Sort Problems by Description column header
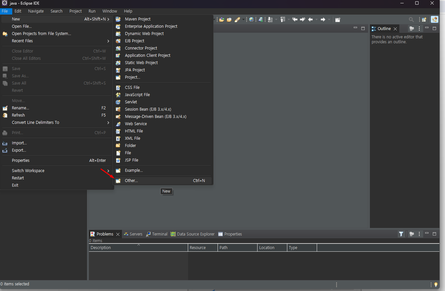The height and width of the screenshot is (291, 445). (139, 248)
